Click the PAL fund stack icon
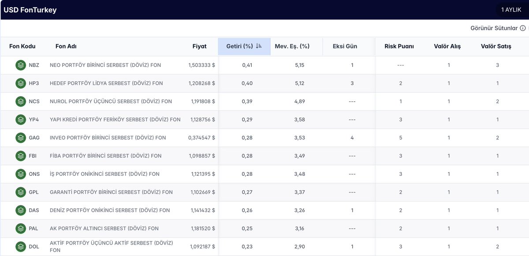This screenshot has width=529, height=256. click(x=21, y=229)
